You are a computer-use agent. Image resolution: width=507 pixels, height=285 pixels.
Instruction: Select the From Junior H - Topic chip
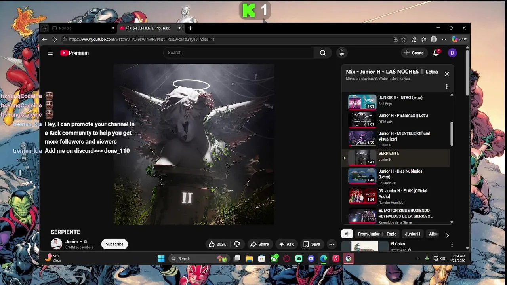point(377,234)
